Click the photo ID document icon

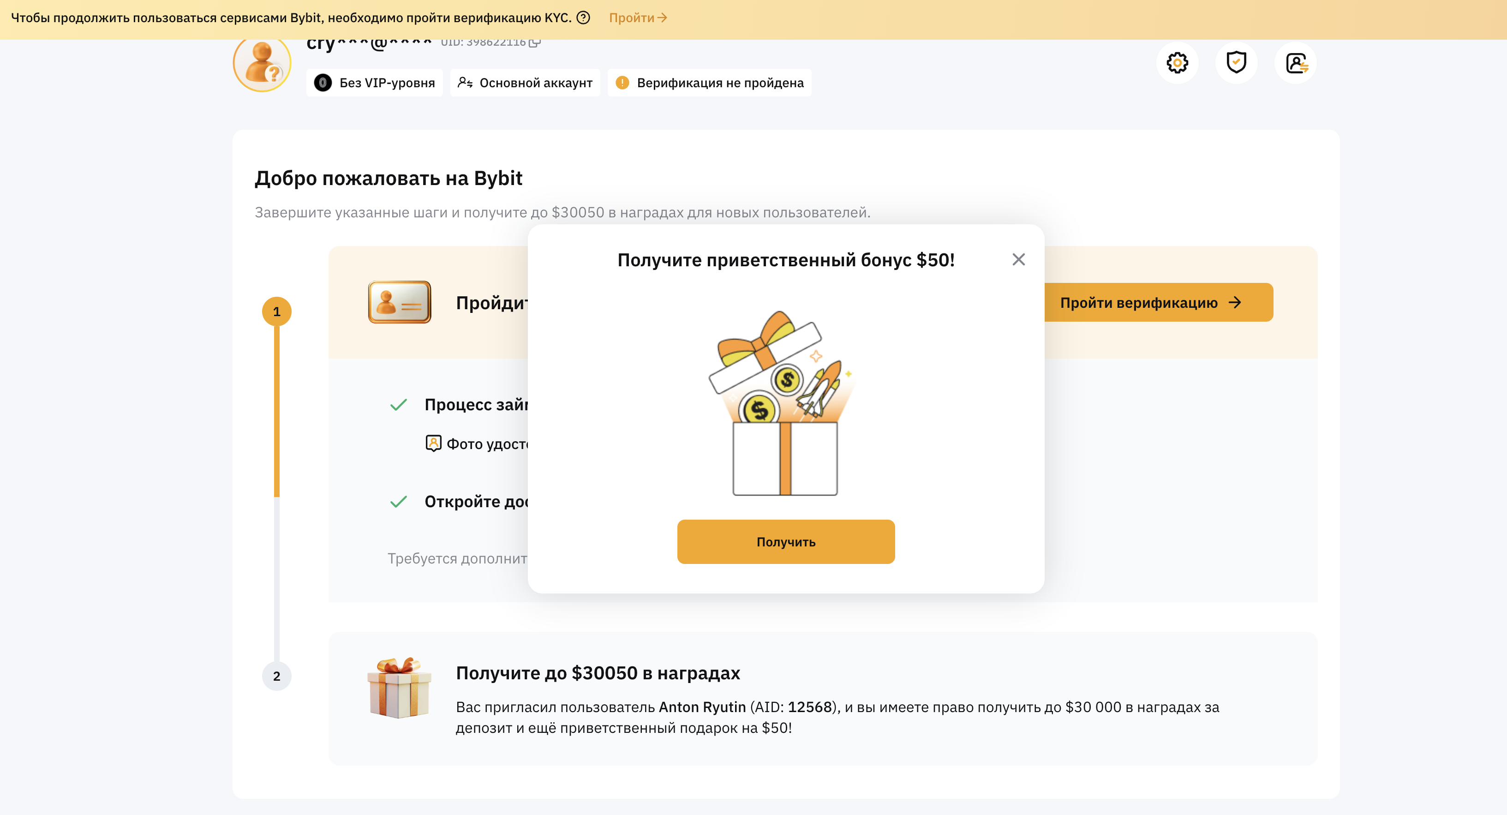[x=433, y=443]
